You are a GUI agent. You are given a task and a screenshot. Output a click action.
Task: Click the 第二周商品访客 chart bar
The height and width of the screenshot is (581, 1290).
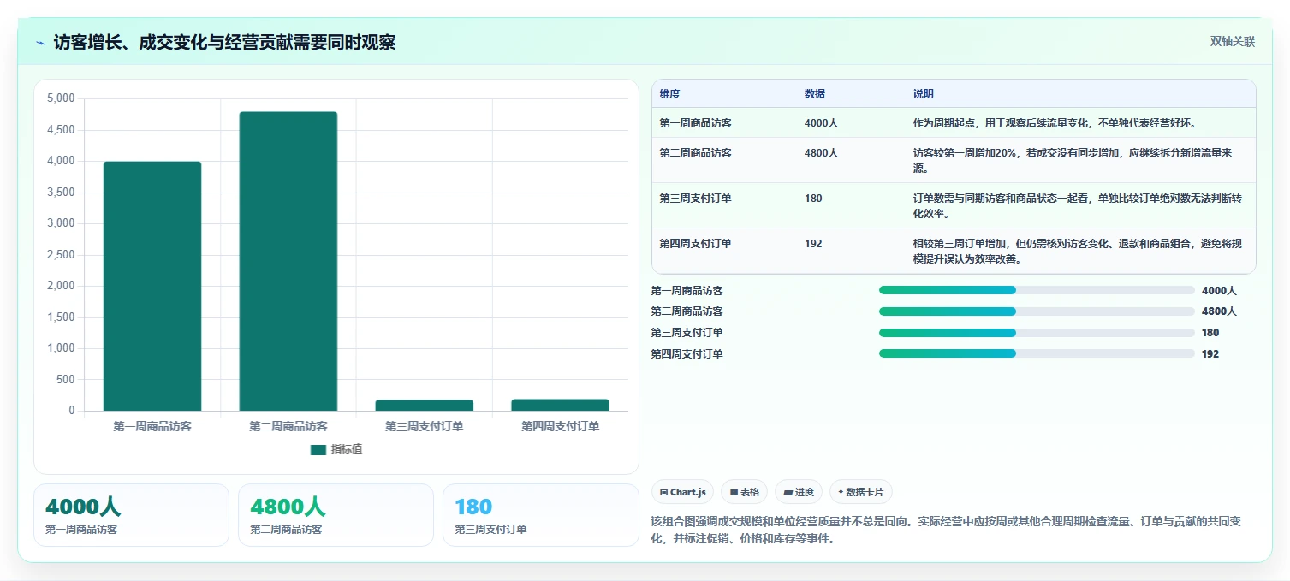288,261
